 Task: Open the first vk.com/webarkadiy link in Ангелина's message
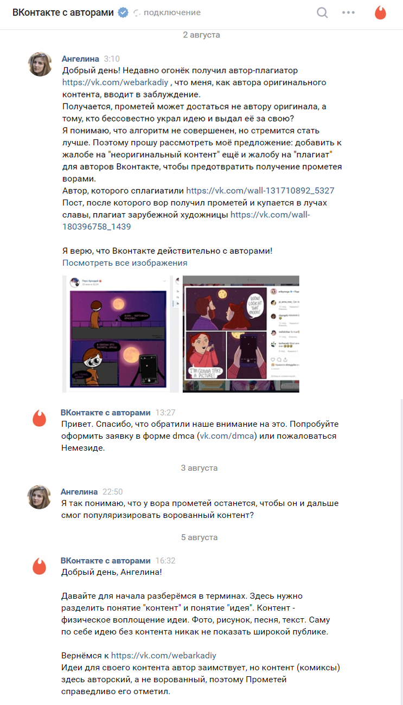point(116,83)
